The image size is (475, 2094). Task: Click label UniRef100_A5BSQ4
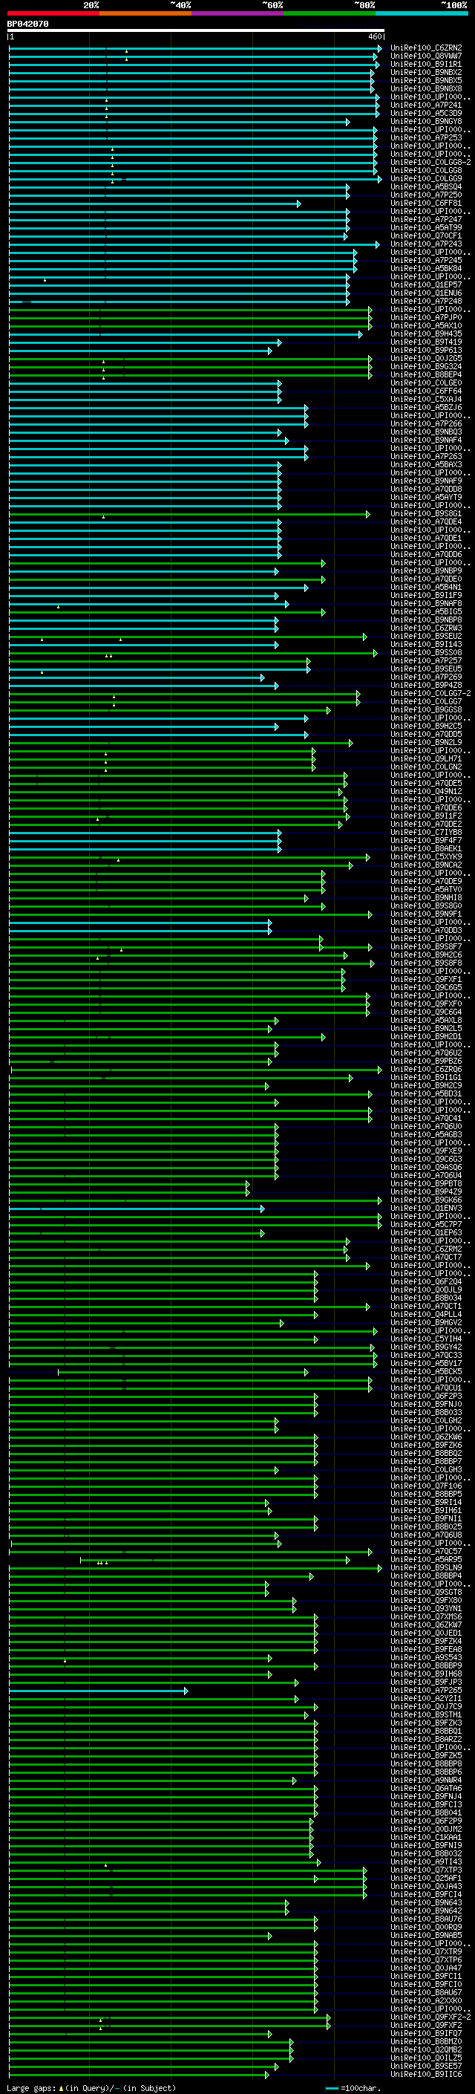pyautogui.click(x=426, y=187)
